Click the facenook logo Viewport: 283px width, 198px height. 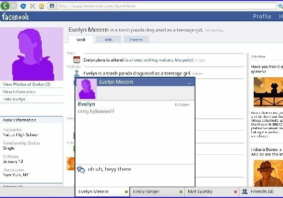coord(15,16)
